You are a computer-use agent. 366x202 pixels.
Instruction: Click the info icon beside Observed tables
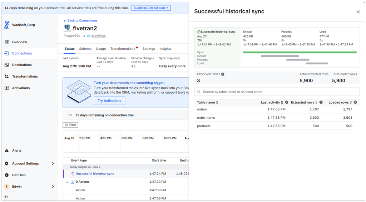pos(223,74)
